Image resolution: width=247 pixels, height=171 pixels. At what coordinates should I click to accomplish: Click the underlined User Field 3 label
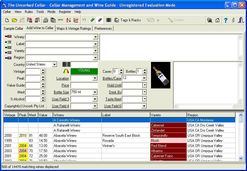[60, 99]
